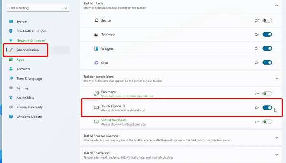
Task: Open the Accessibility settings category
Action: point(38,97)
